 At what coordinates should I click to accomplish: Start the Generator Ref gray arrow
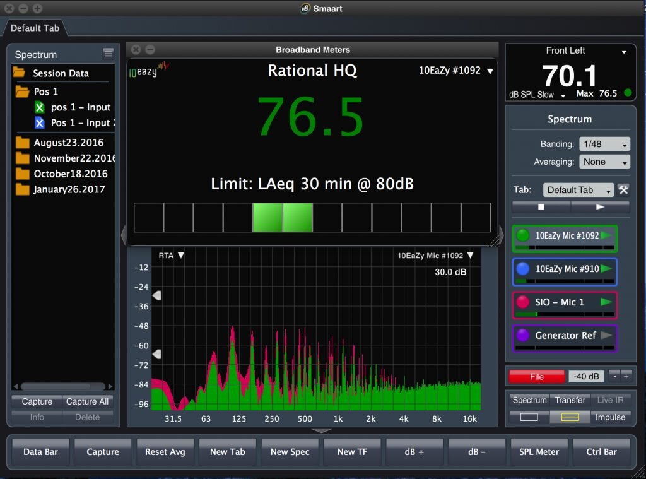pyautogui.click(x=606, y=336)
